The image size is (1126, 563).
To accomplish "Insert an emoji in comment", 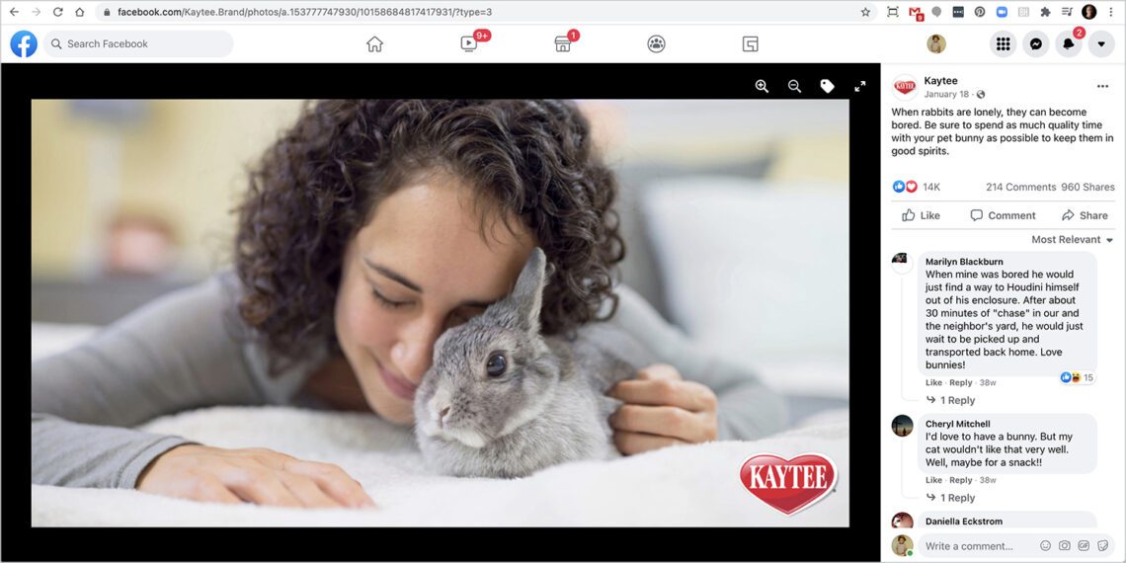I will [x=1046, y=546].
